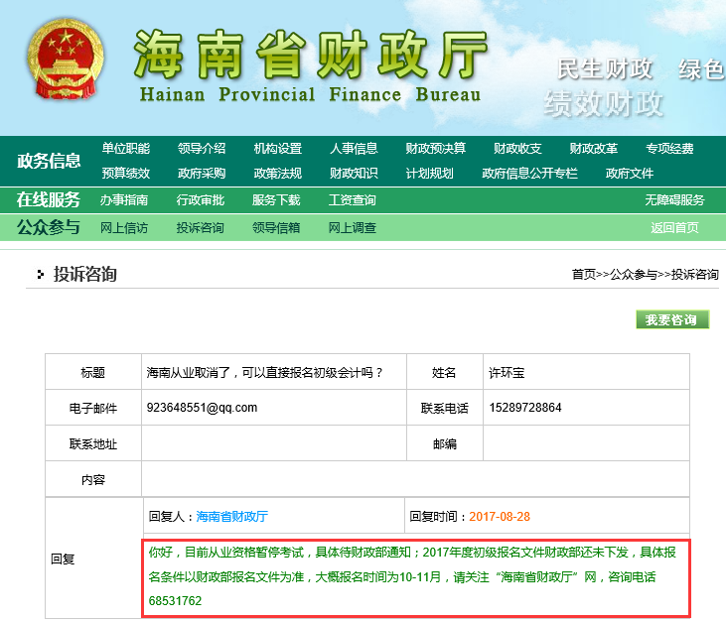
Task: Open 网上调查 page
Action: click(x=353, y=228)
